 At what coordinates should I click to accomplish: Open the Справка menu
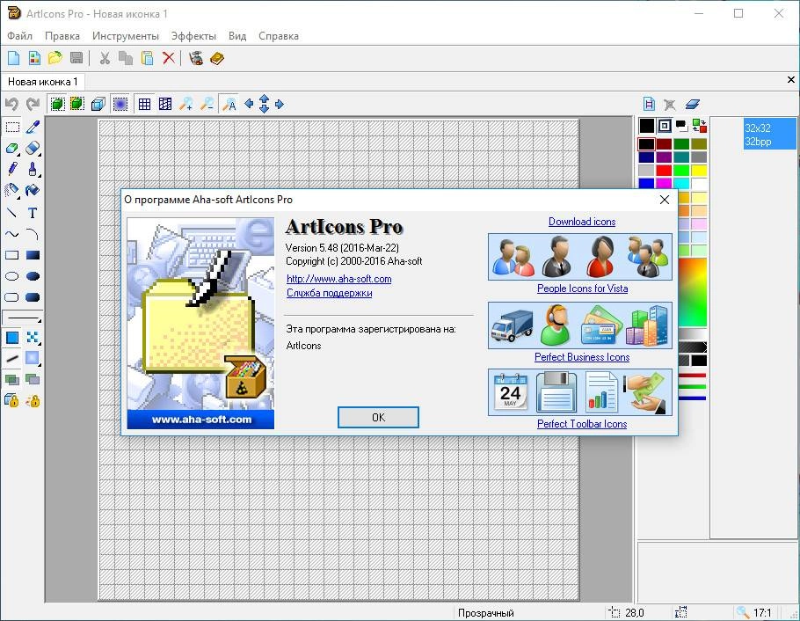coord(279,36)
